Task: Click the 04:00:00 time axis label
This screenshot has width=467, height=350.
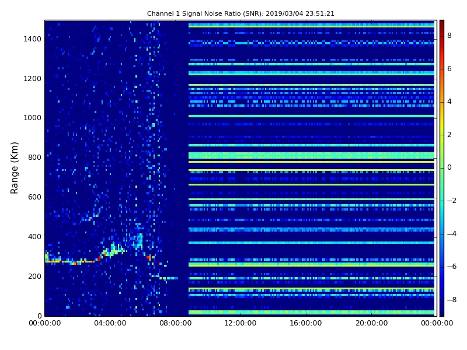Action: click(x=110, y=323)
